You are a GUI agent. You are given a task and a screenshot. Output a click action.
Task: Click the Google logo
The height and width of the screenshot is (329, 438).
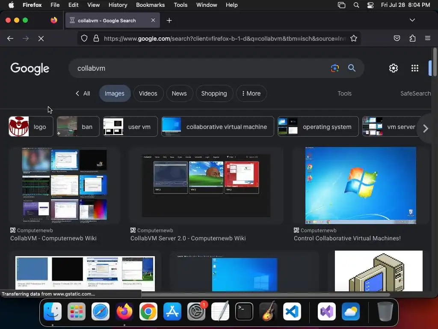30,69
